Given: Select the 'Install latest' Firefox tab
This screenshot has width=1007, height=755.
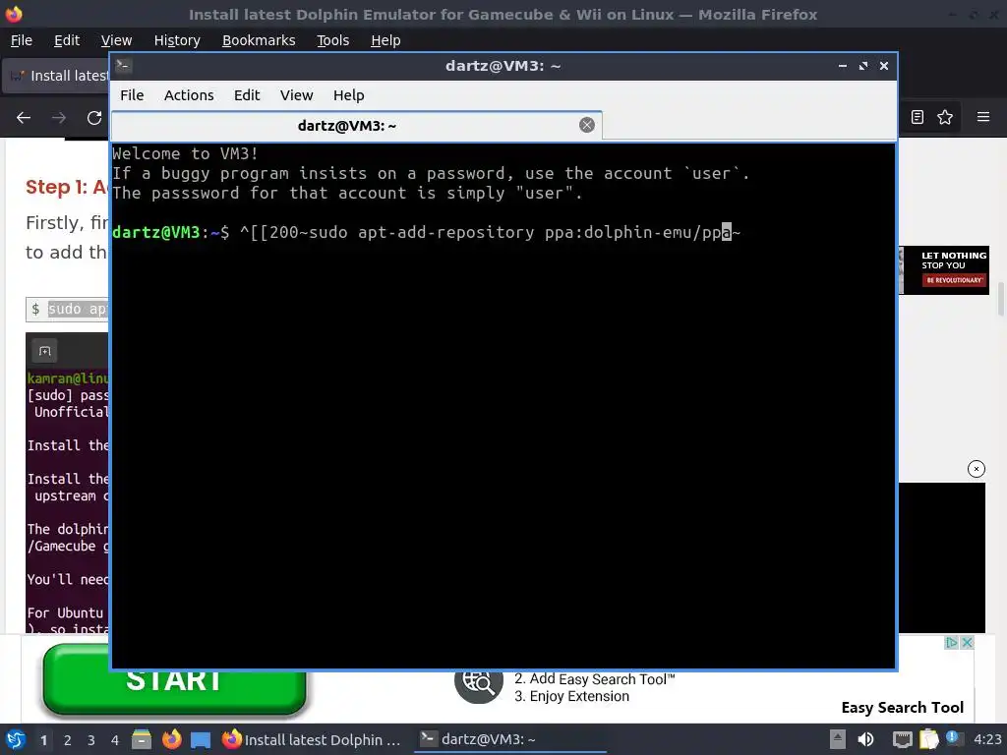Looking at the screenshot, I should click(x=56, y=76).
